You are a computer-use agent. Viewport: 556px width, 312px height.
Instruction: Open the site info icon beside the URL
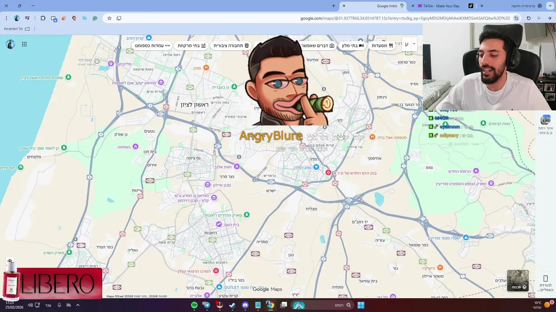pyautogui.click(x=516, y=18)
